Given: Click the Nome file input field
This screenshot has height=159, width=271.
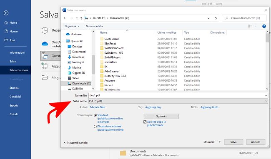Looking at the screenshot, I should coord(178,95).
